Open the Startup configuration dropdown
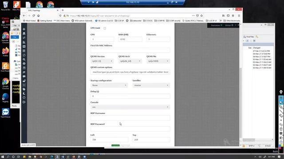Image resolution: width=284 pixels, height=159 pixels. pos(109,85)
